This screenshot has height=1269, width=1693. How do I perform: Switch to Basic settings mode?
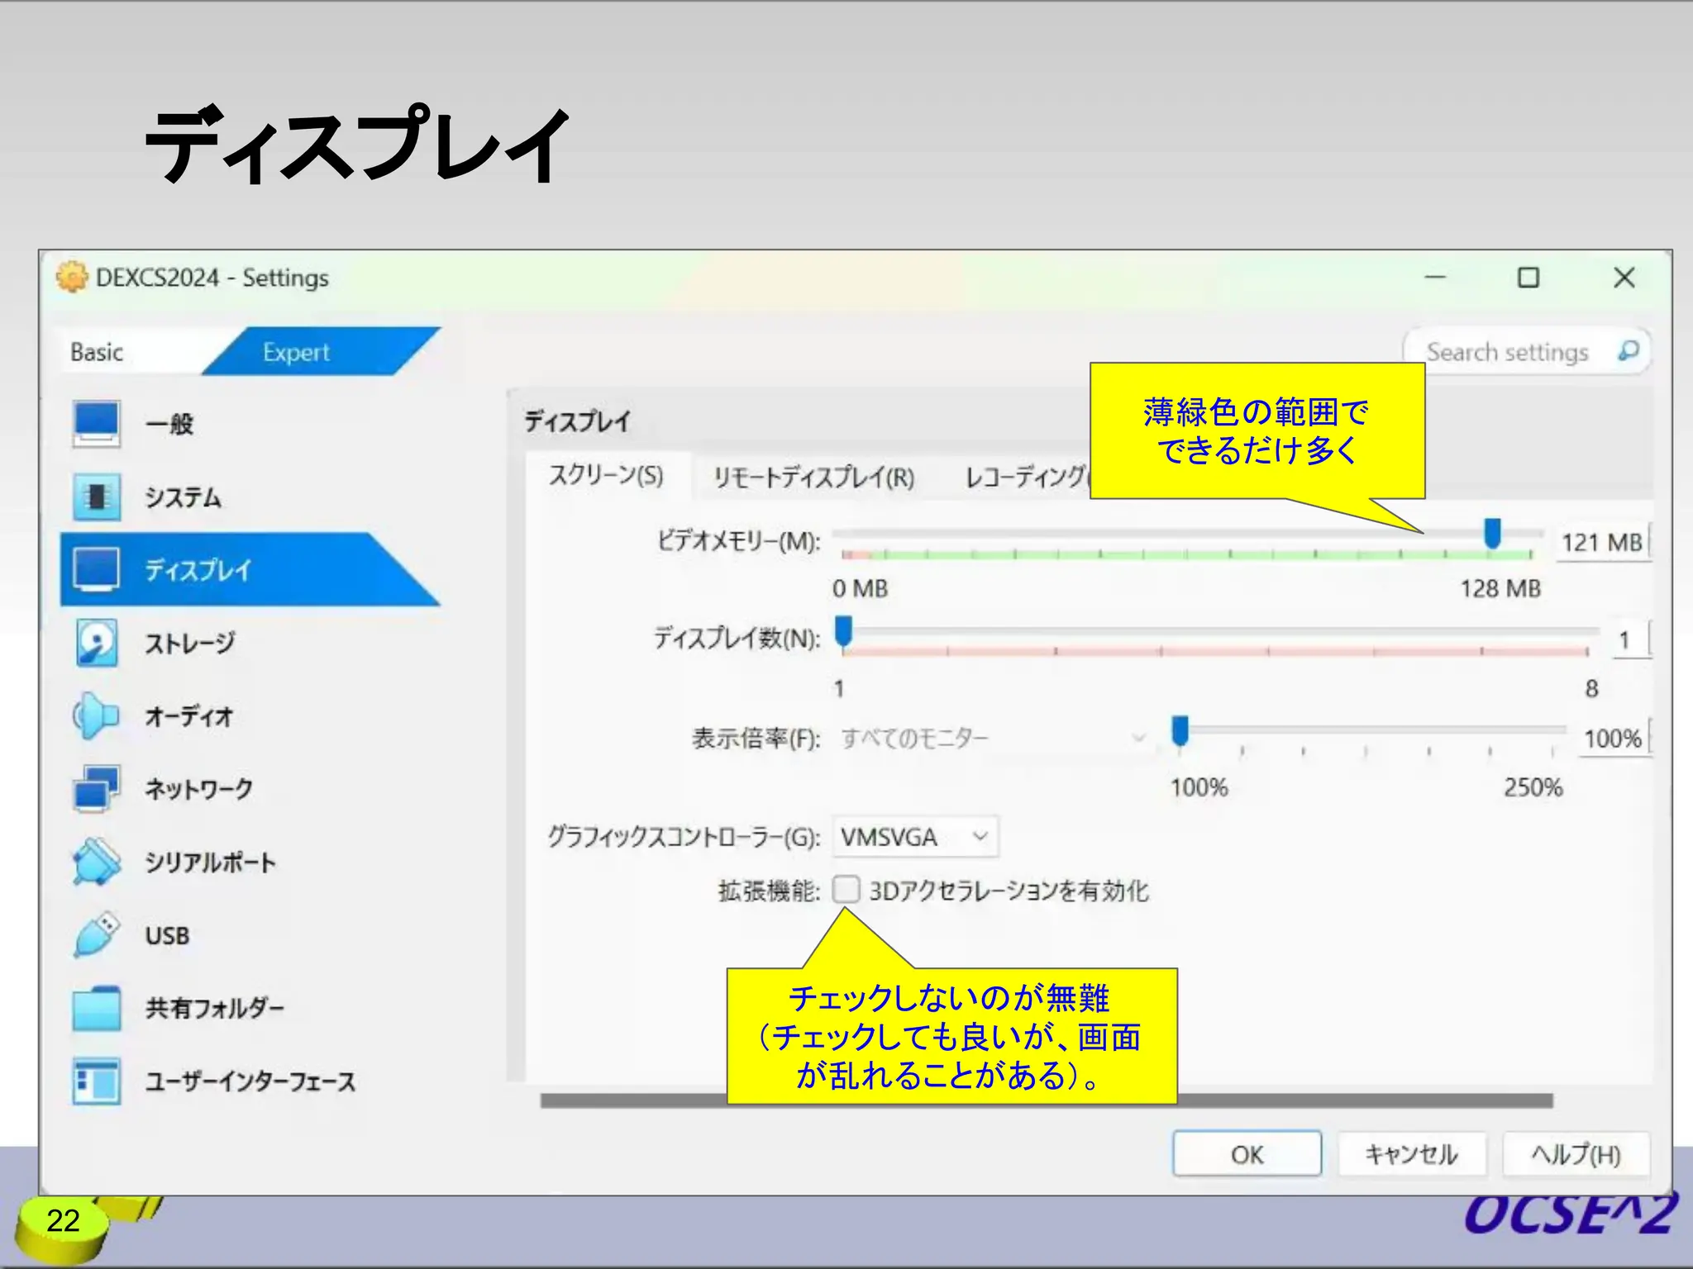point(97,353)
